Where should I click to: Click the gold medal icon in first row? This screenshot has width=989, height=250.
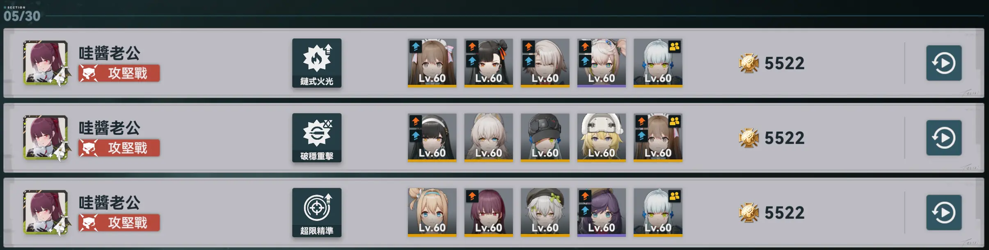point(749,63)
